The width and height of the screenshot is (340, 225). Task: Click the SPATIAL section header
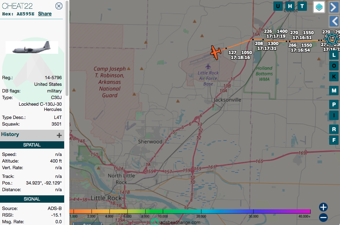(32, 145)
